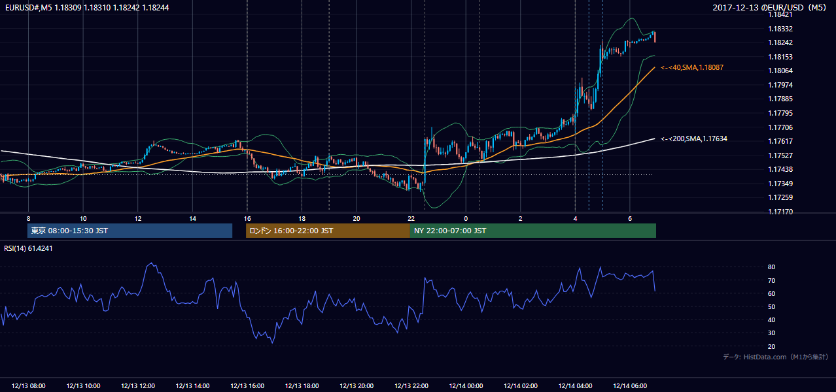Click the 12/13 16:00 time label
Screen dimensions: 836x392
(247, 386)
